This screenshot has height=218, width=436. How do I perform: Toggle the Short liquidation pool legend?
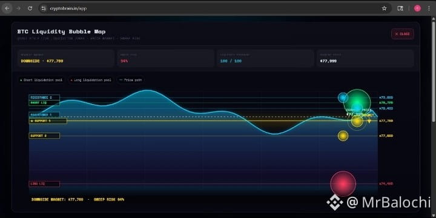click(x=41, y=80)
